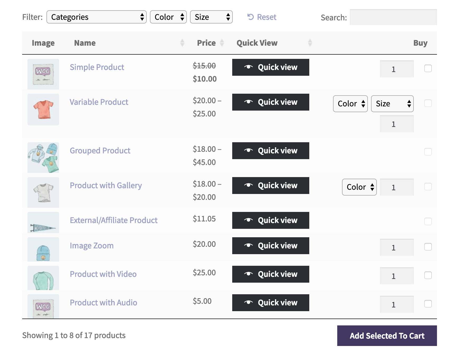Screen dimensions: 461x351
Task: Click the green long-sleeve Product with Video image
Action: pyautogui.click(x=43, y=278)
